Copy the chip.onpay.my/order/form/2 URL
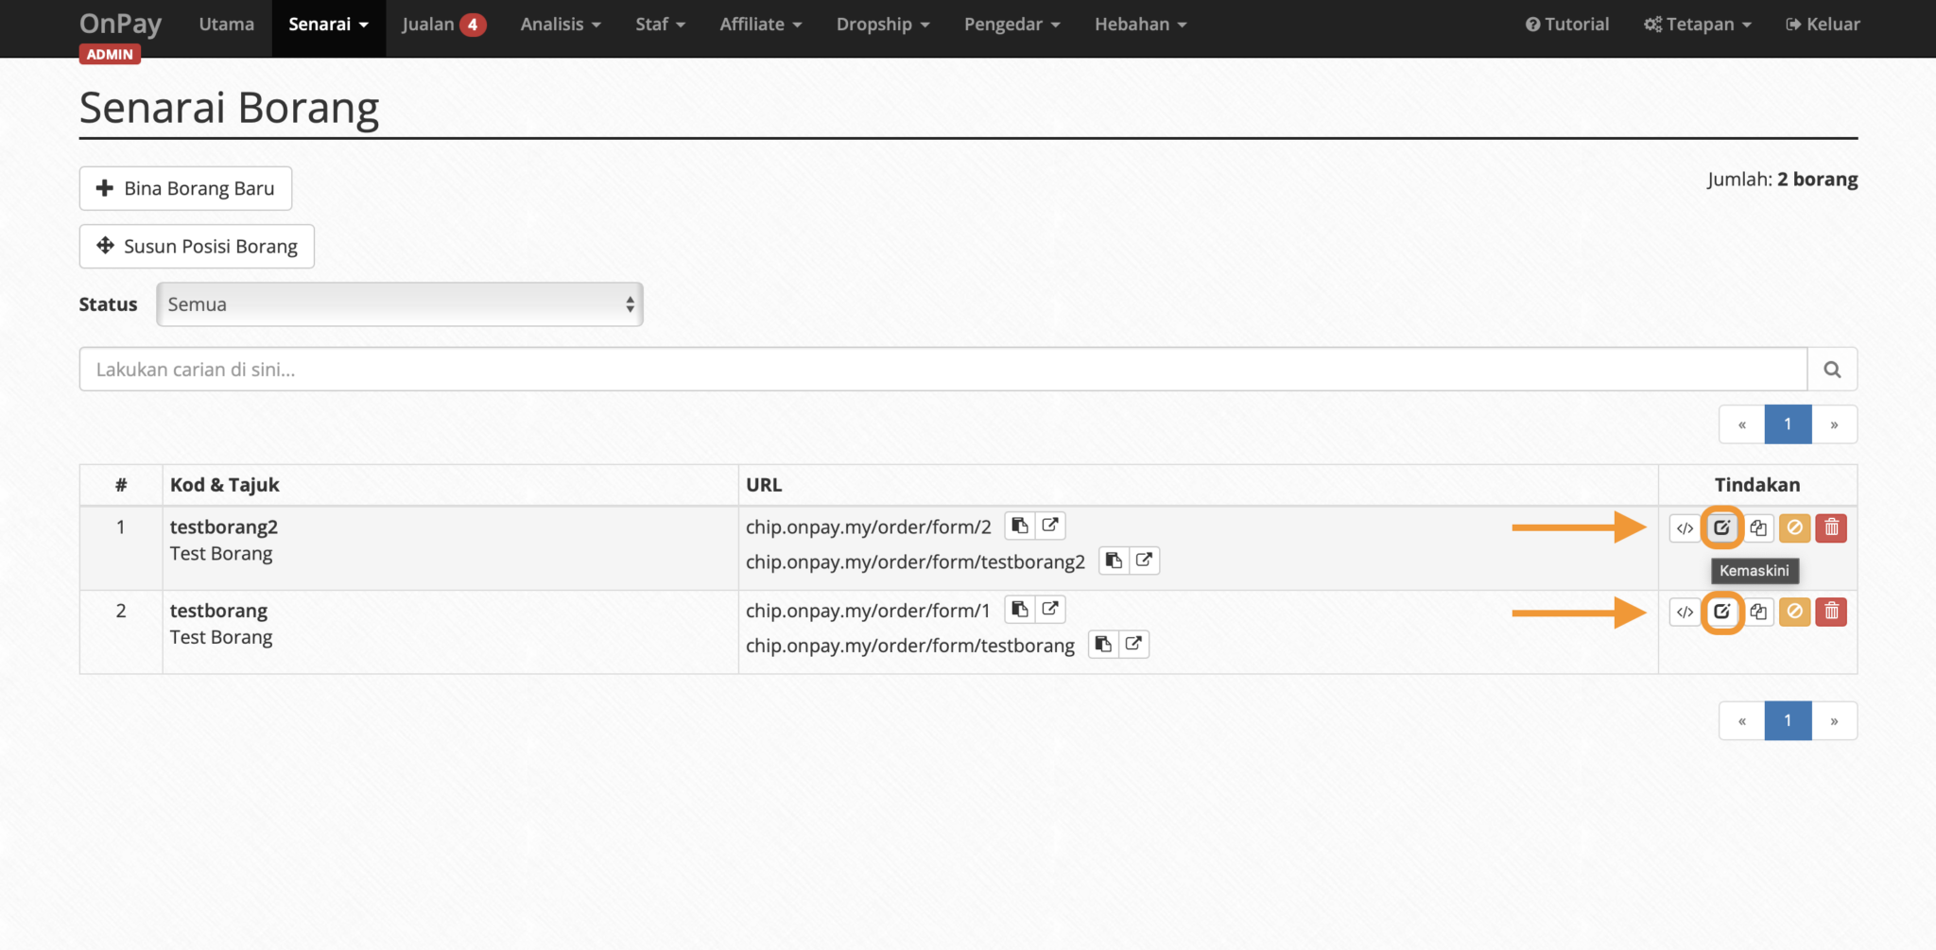 (1019, 526)
